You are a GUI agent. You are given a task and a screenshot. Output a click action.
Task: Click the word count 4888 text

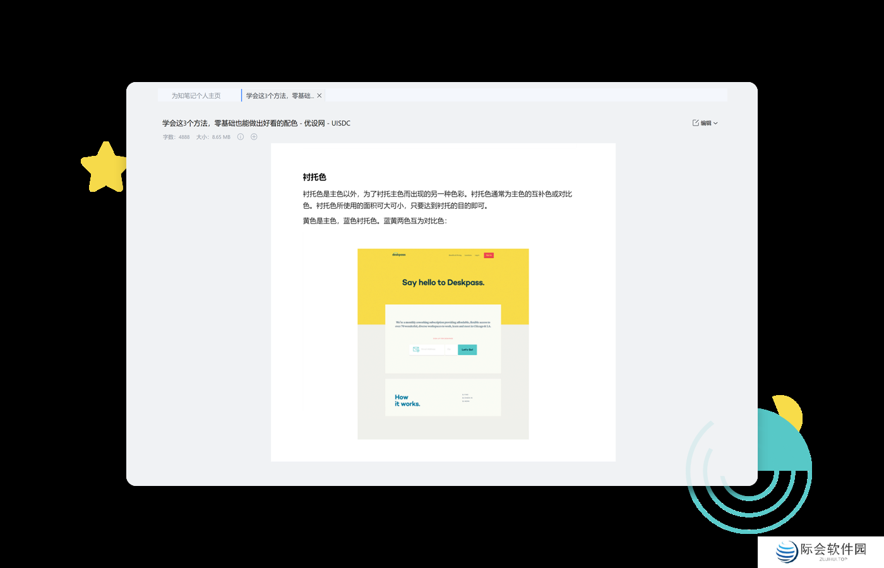[x=182, y=136]
